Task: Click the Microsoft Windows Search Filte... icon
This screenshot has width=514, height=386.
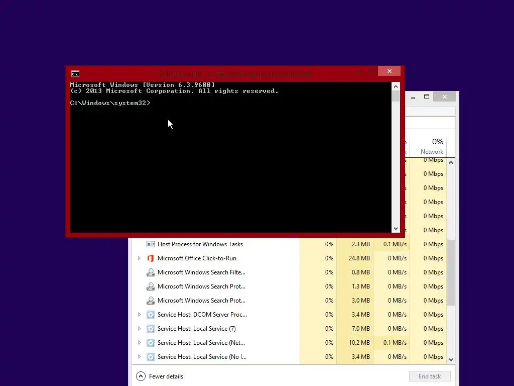Action: [x=151, y=272]
